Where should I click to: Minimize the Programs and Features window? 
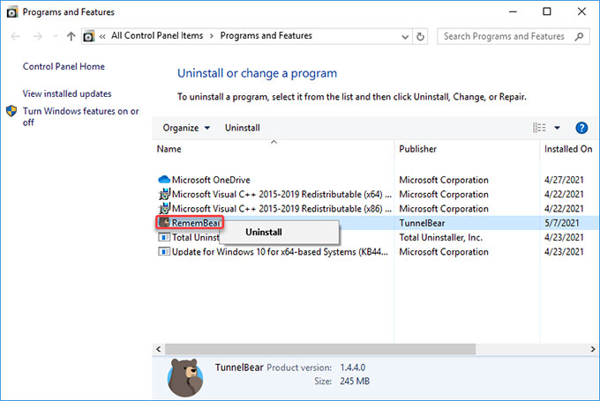513,11
